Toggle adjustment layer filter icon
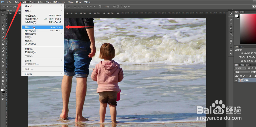 point(252,68)
